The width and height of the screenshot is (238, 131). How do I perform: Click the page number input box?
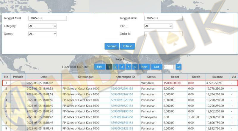coord(168,67)
